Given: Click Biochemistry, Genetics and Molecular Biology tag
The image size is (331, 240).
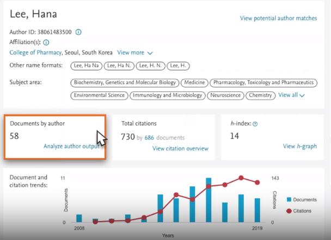Looking at the screenshot, I should pyautogui.click(x=125, y=83).
